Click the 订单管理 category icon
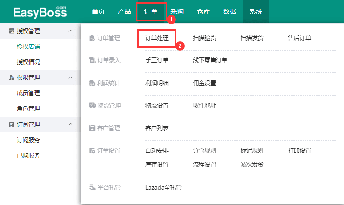 coord(92,38)
